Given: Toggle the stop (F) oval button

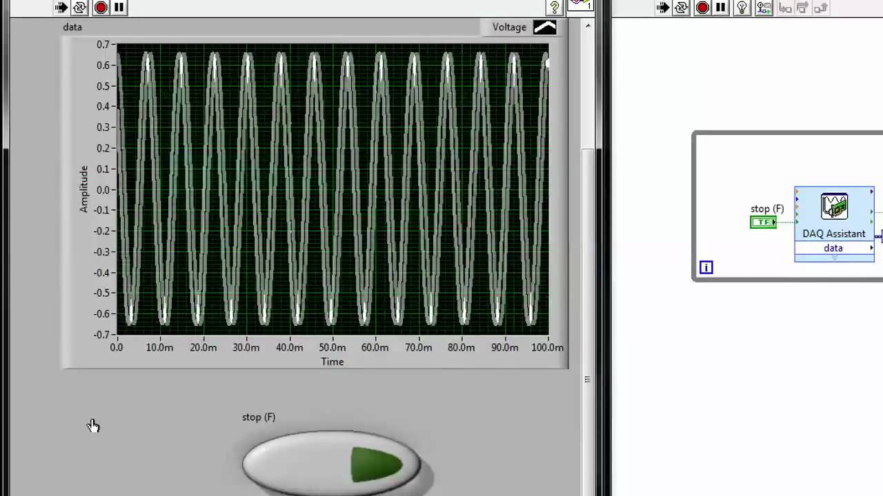Looking at the screenshot, I should coord(331,462).
